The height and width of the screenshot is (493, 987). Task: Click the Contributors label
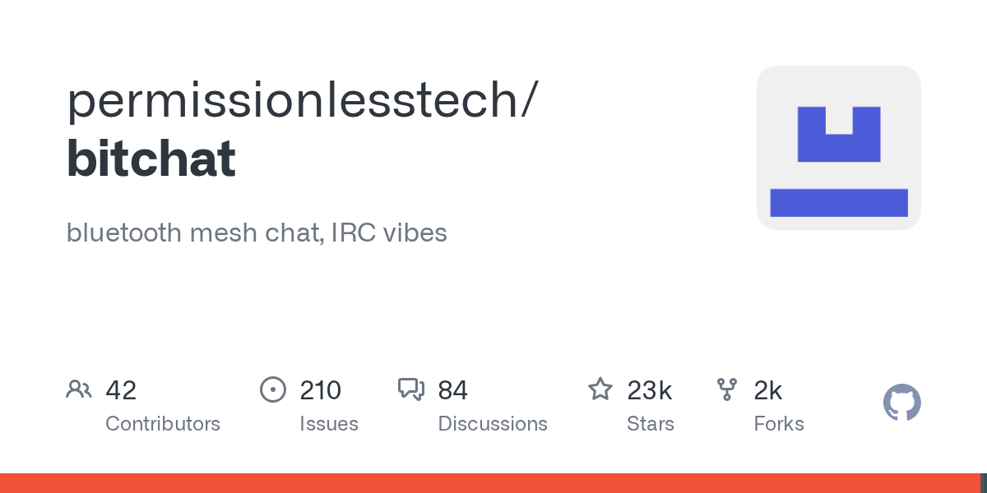pyautogui.click(x=163, y=424)
